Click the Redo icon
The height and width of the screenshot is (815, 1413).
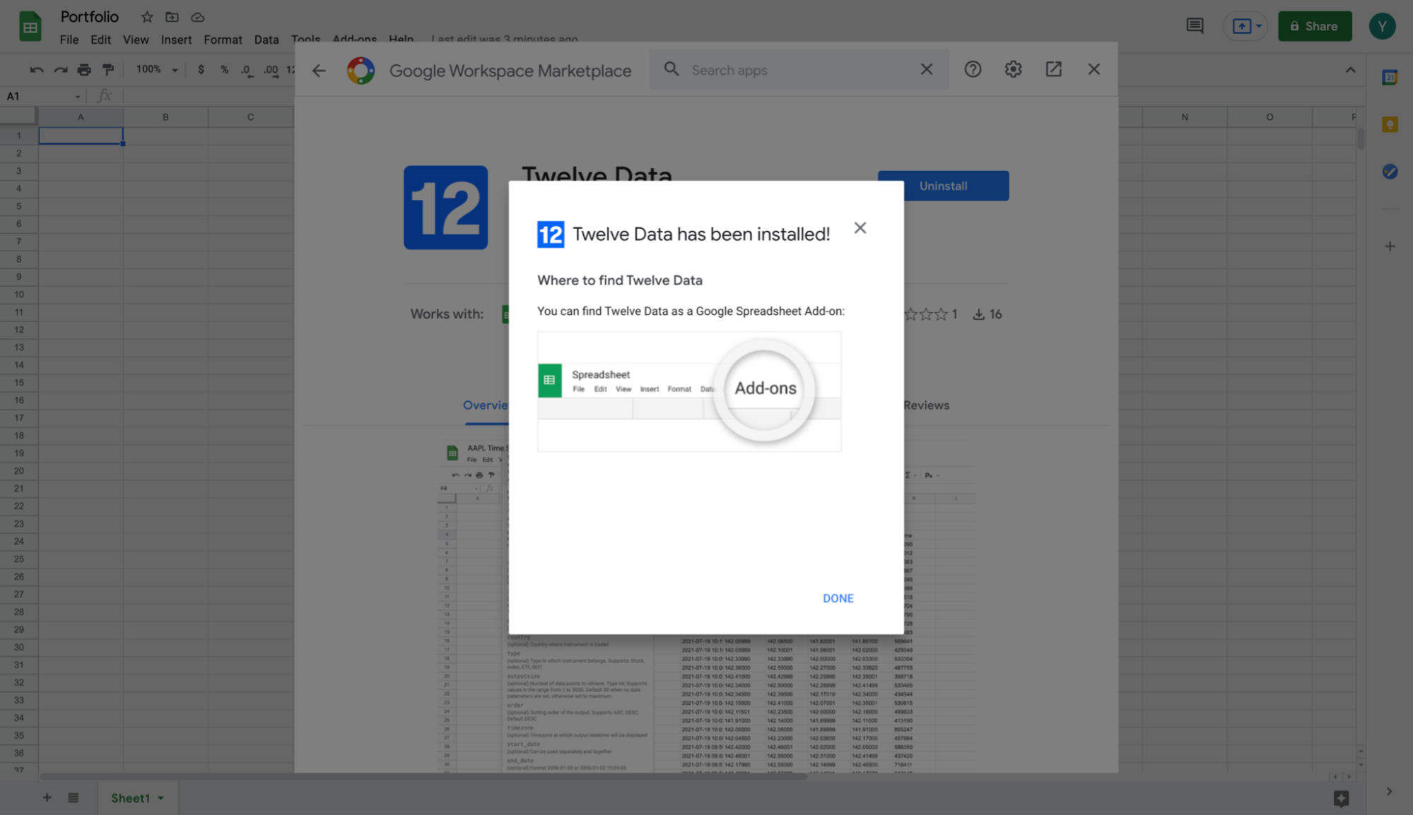[x=60, y=69]
